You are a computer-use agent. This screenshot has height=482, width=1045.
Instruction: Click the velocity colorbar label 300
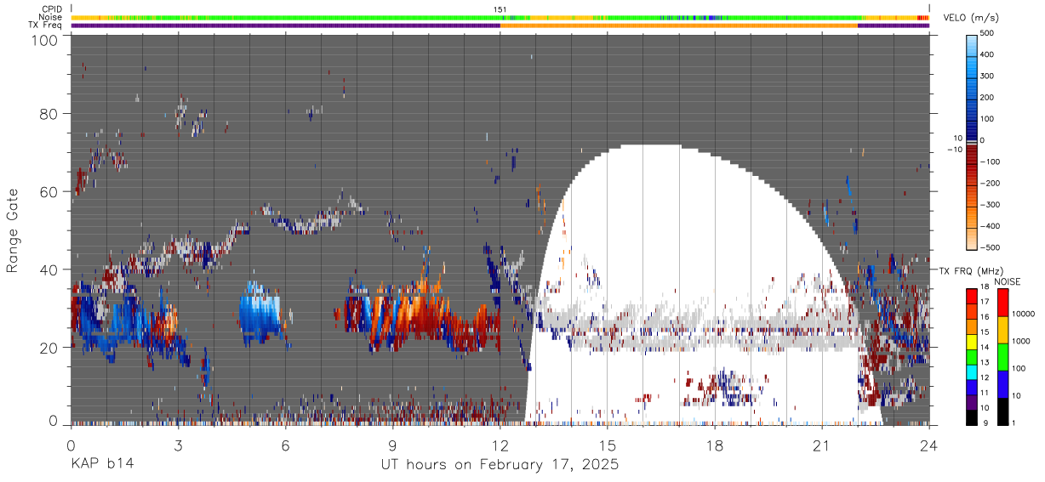click(x=986, y=77)
